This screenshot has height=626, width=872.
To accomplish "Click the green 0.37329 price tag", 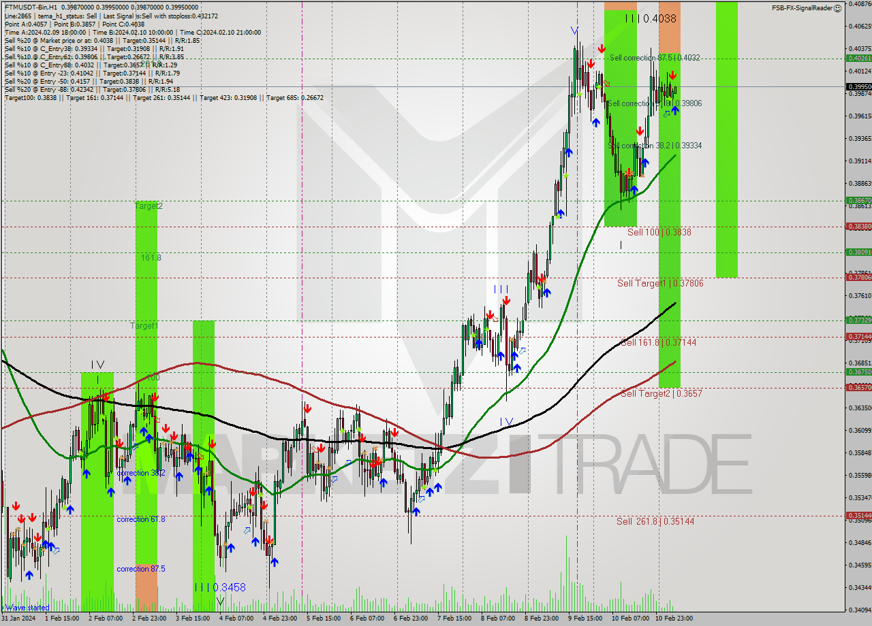I will tap(858, 320).
